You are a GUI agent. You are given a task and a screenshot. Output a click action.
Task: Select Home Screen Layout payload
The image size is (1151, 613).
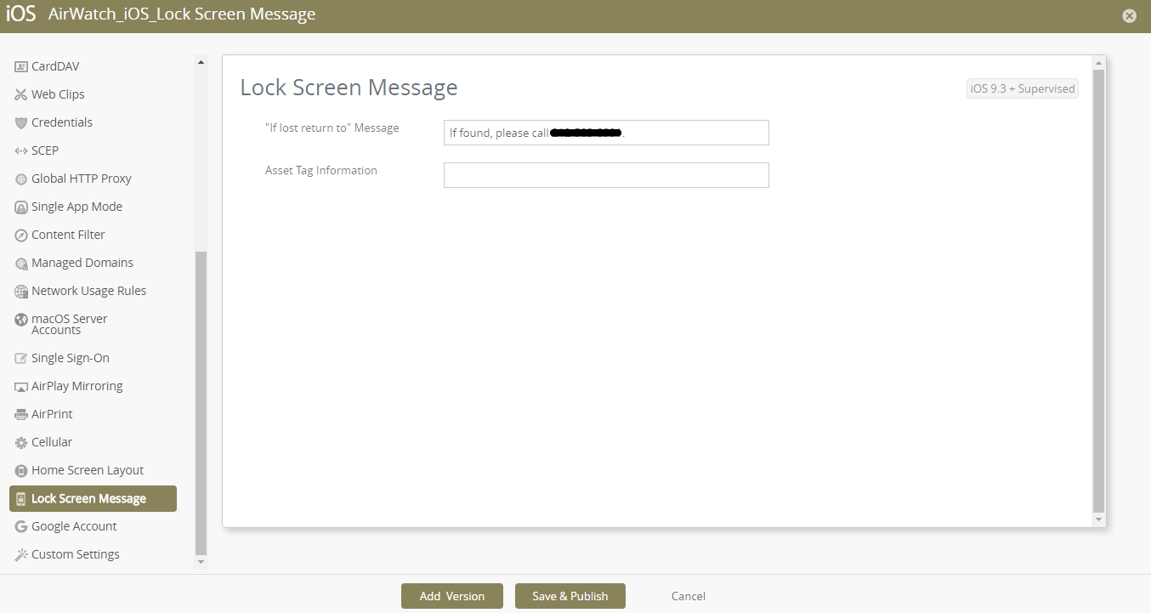point(87,470)
